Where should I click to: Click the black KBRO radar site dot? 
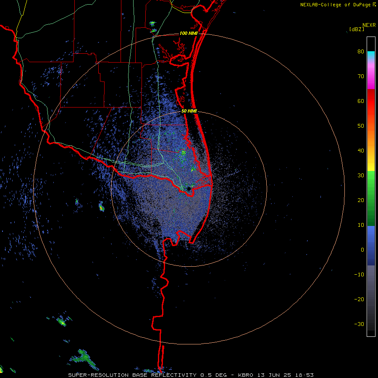coord(189,189)
